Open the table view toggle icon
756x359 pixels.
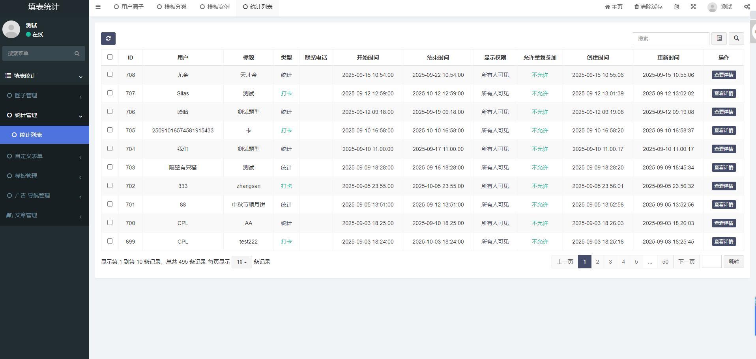[719, 38]
